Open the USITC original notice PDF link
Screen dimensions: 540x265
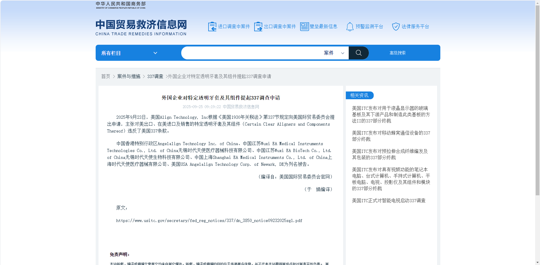[209, 221]
